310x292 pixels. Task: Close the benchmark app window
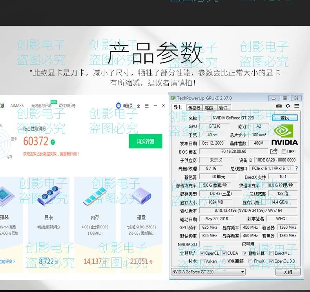(x=163, y=106)
